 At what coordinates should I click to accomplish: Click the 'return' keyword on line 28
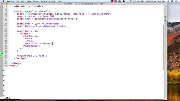24,34
